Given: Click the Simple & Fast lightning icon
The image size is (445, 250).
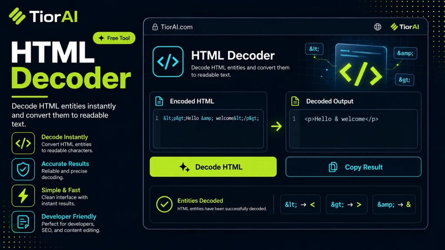Looking at the screenshot, I should click(x=23, y=196).
